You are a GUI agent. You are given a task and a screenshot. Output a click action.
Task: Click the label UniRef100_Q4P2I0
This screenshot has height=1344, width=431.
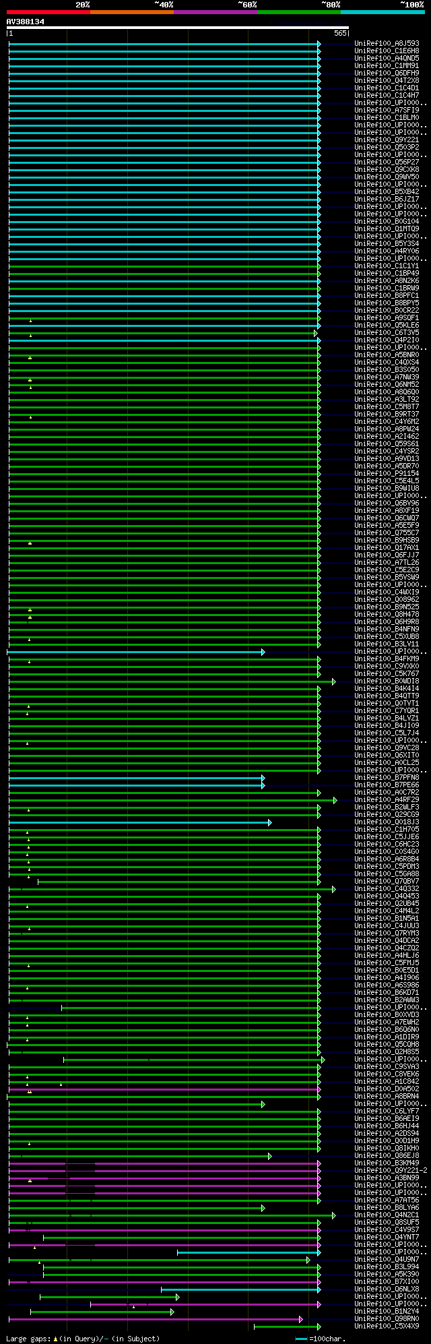387,340
